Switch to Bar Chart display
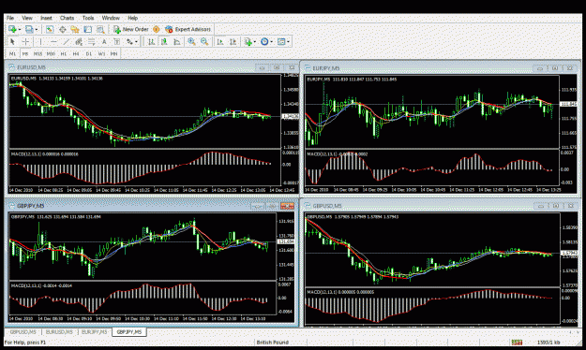The width and height of the screenshot is (586, 350). [151, 42]
